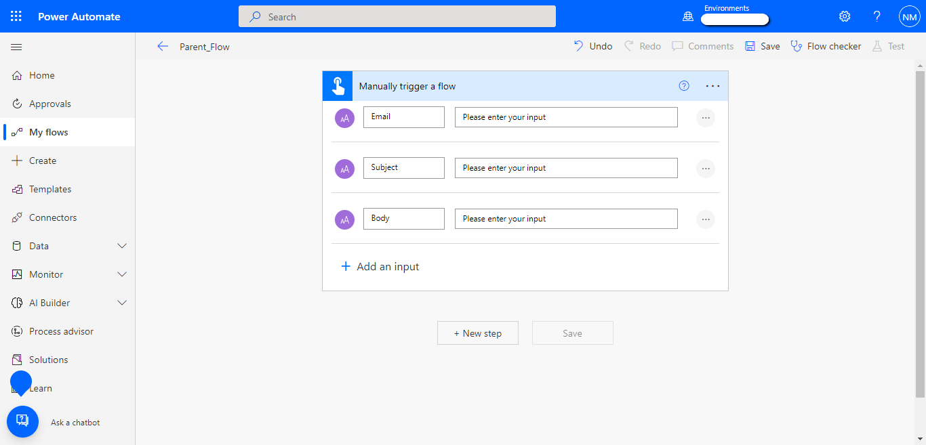Image resolution: width=926 pixels, height=445 pixels.
Task: Open Solutions in the sidebar
Action: [x=68, y=360]
